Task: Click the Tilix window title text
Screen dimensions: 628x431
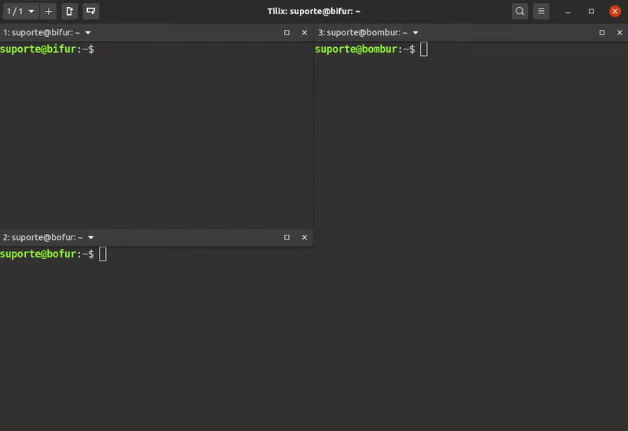Action: coord(313,11)
